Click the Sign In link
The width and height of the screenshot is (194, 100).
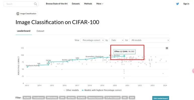coord(186,4)
